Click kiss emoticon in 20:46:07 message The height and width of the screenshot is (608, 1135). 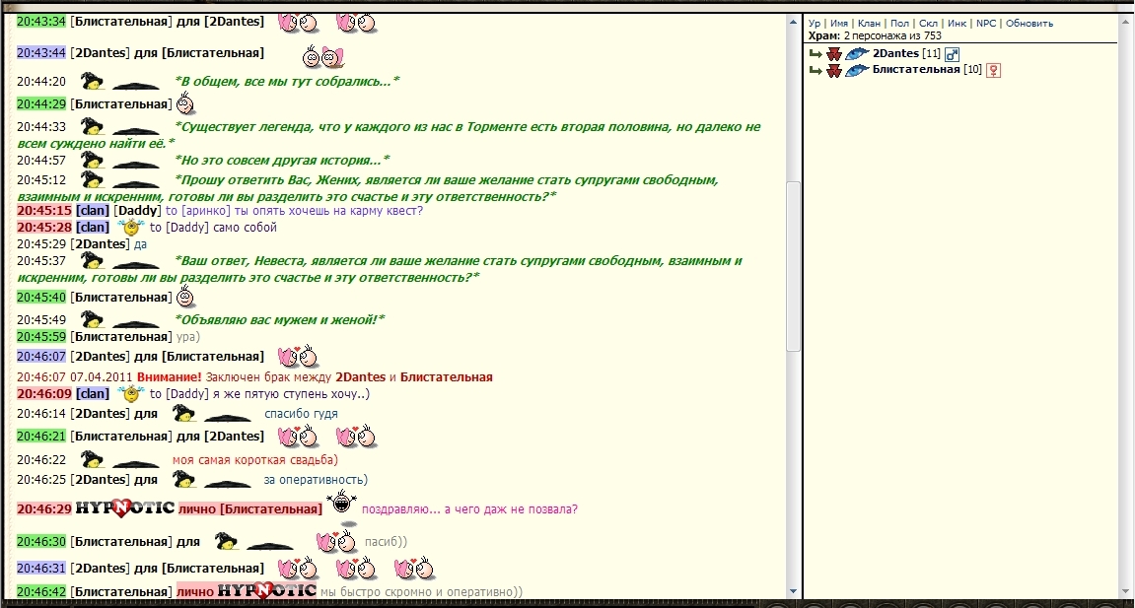tap(298, 357)
